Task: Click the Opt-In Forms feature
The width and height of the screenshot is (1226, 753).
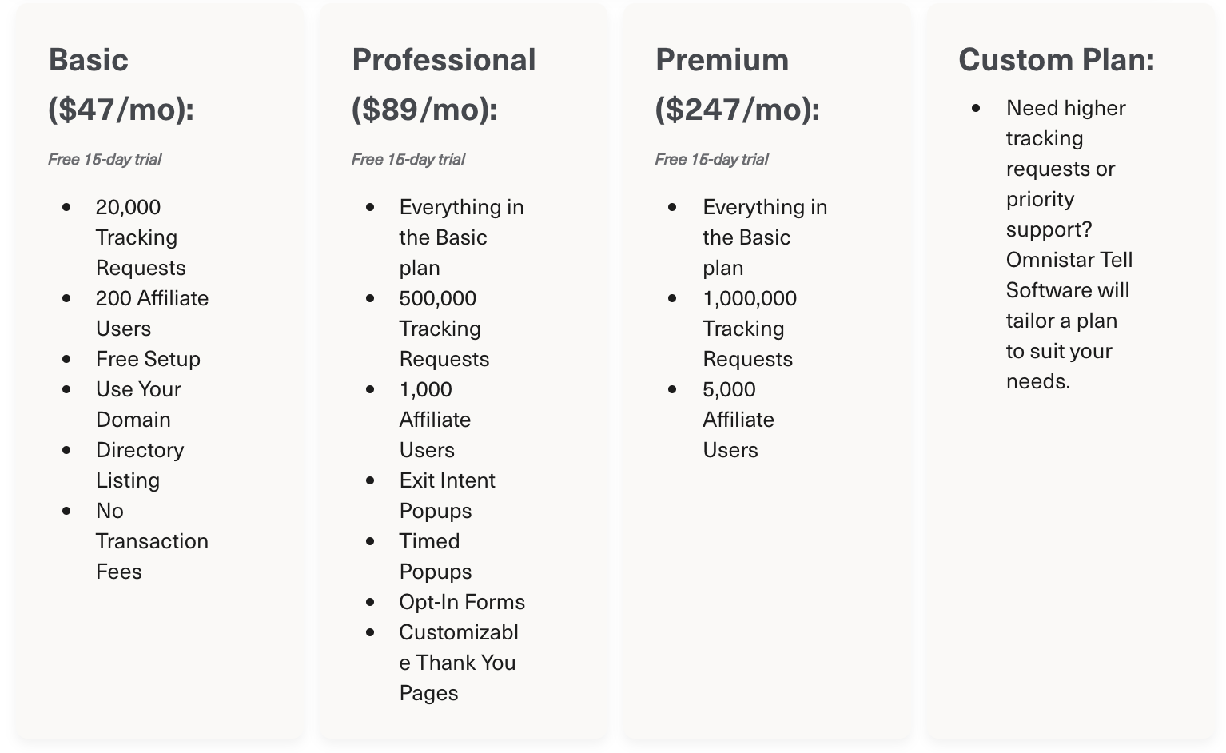Action: [x=462, y=602]
